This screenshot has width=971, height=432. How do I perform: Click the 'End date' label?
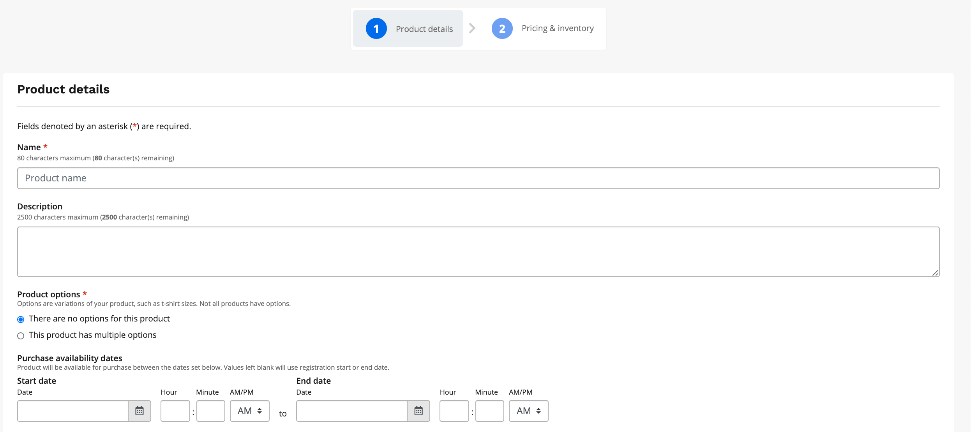tap(314, 381)
